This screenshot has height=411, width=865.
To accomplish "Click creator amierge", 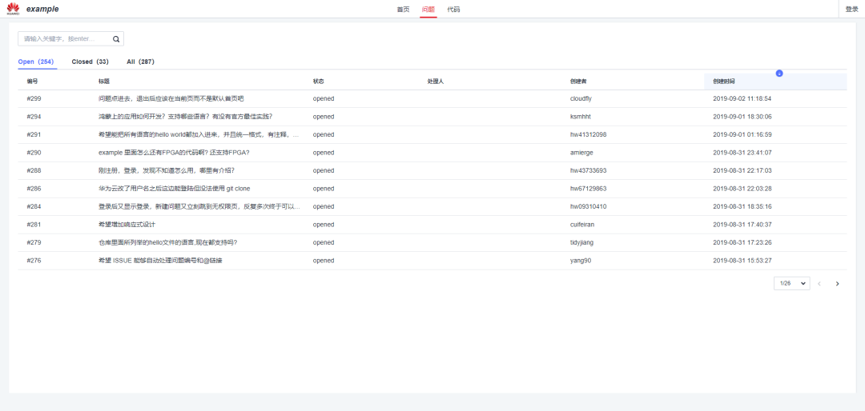I will (581, 153).
